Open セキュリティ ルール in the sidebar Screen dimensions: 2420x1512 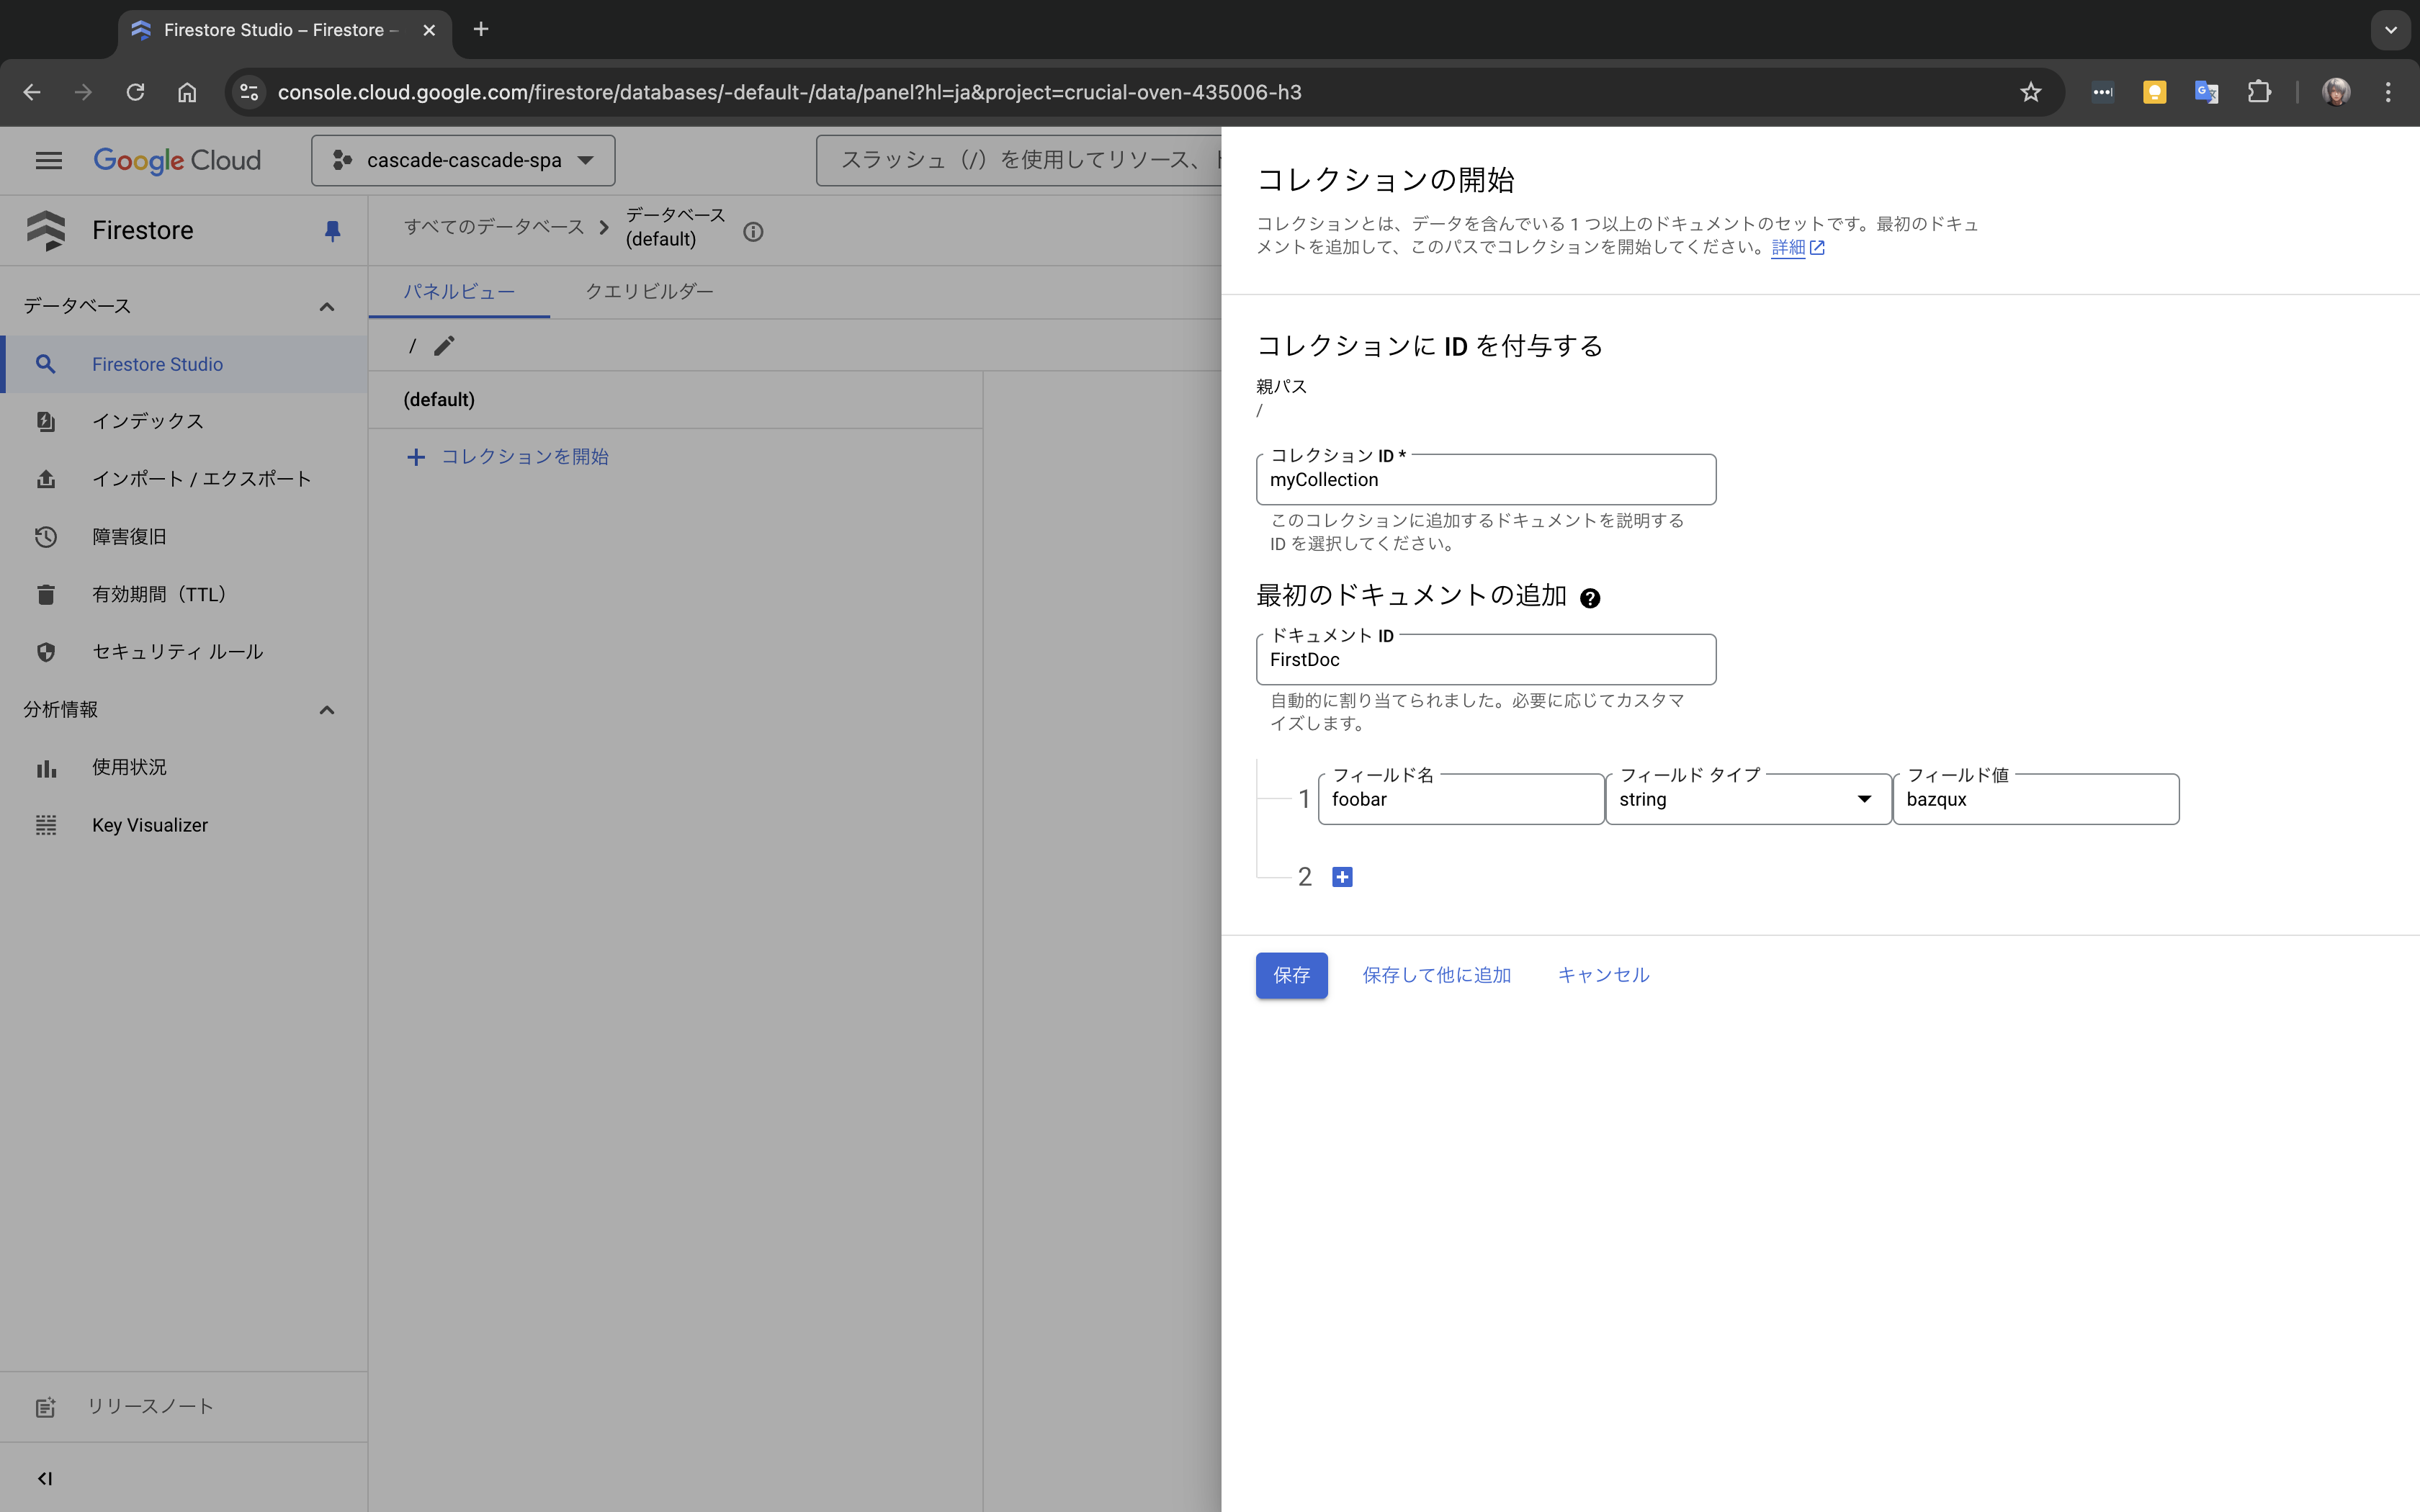click(177, 652)
